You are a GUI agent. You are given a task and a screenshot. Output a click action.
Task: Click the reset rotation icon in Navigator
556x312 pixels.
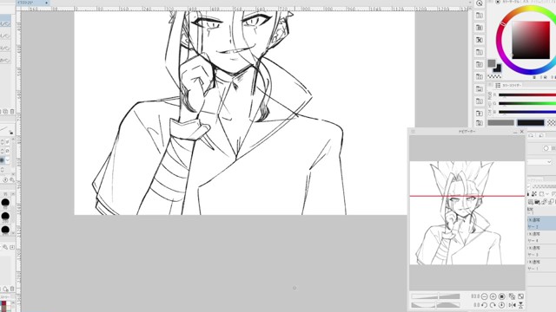pyautogui.click(x=502, y=305)
